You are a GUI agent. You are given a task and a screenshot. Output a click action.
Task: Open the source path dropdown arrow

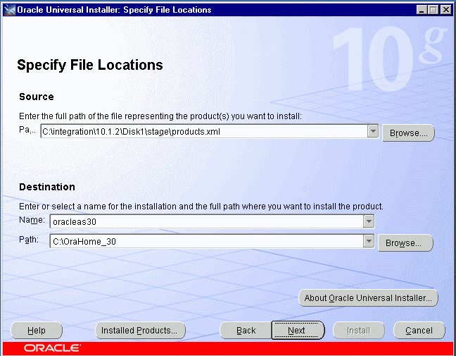coord(373,131)
